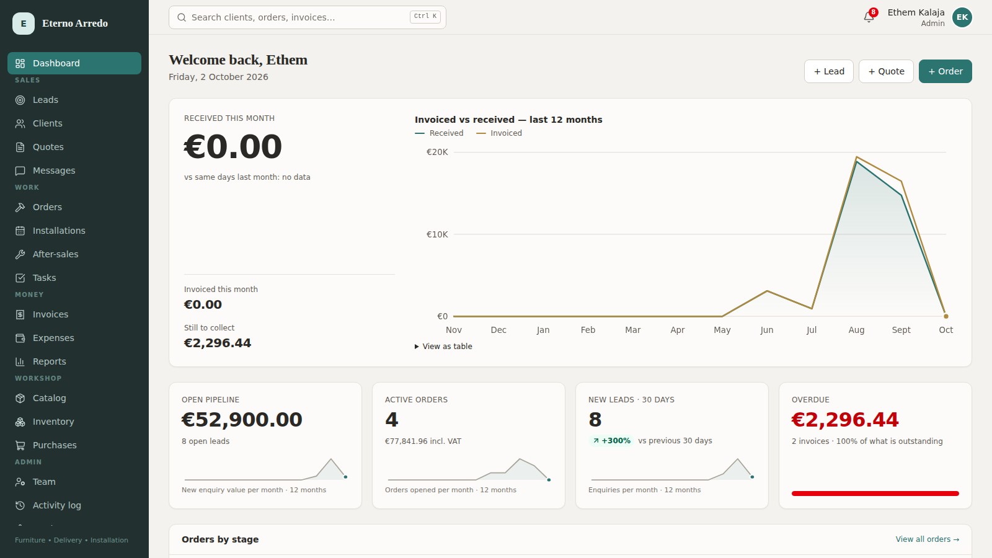
Task: Click the Quotes document icon
Action: pyautogui.click(x=20, y=147)
